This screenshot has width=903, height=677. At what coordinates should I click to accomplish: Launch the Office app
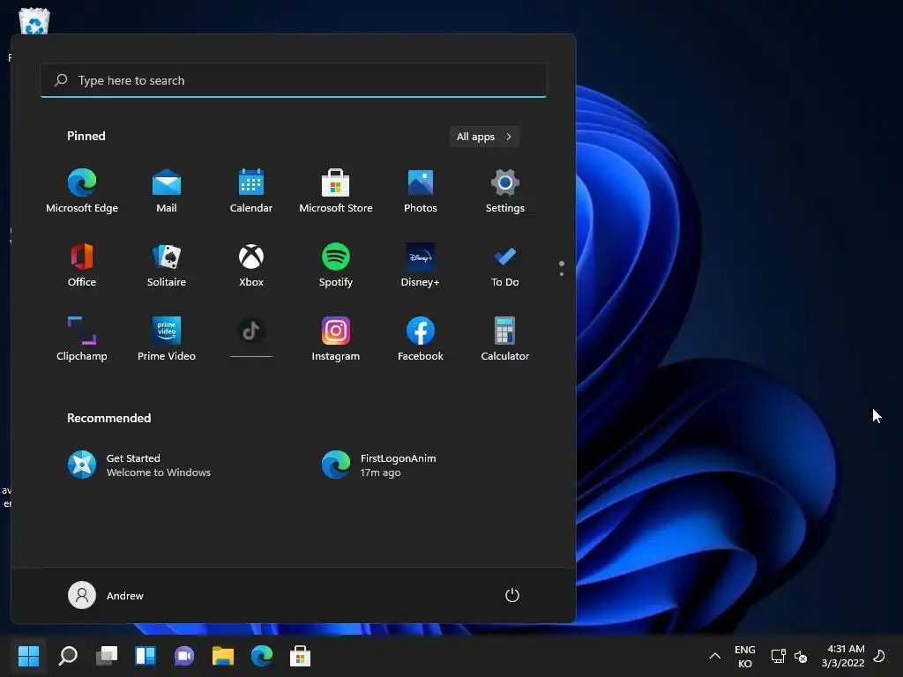(82, 264)
